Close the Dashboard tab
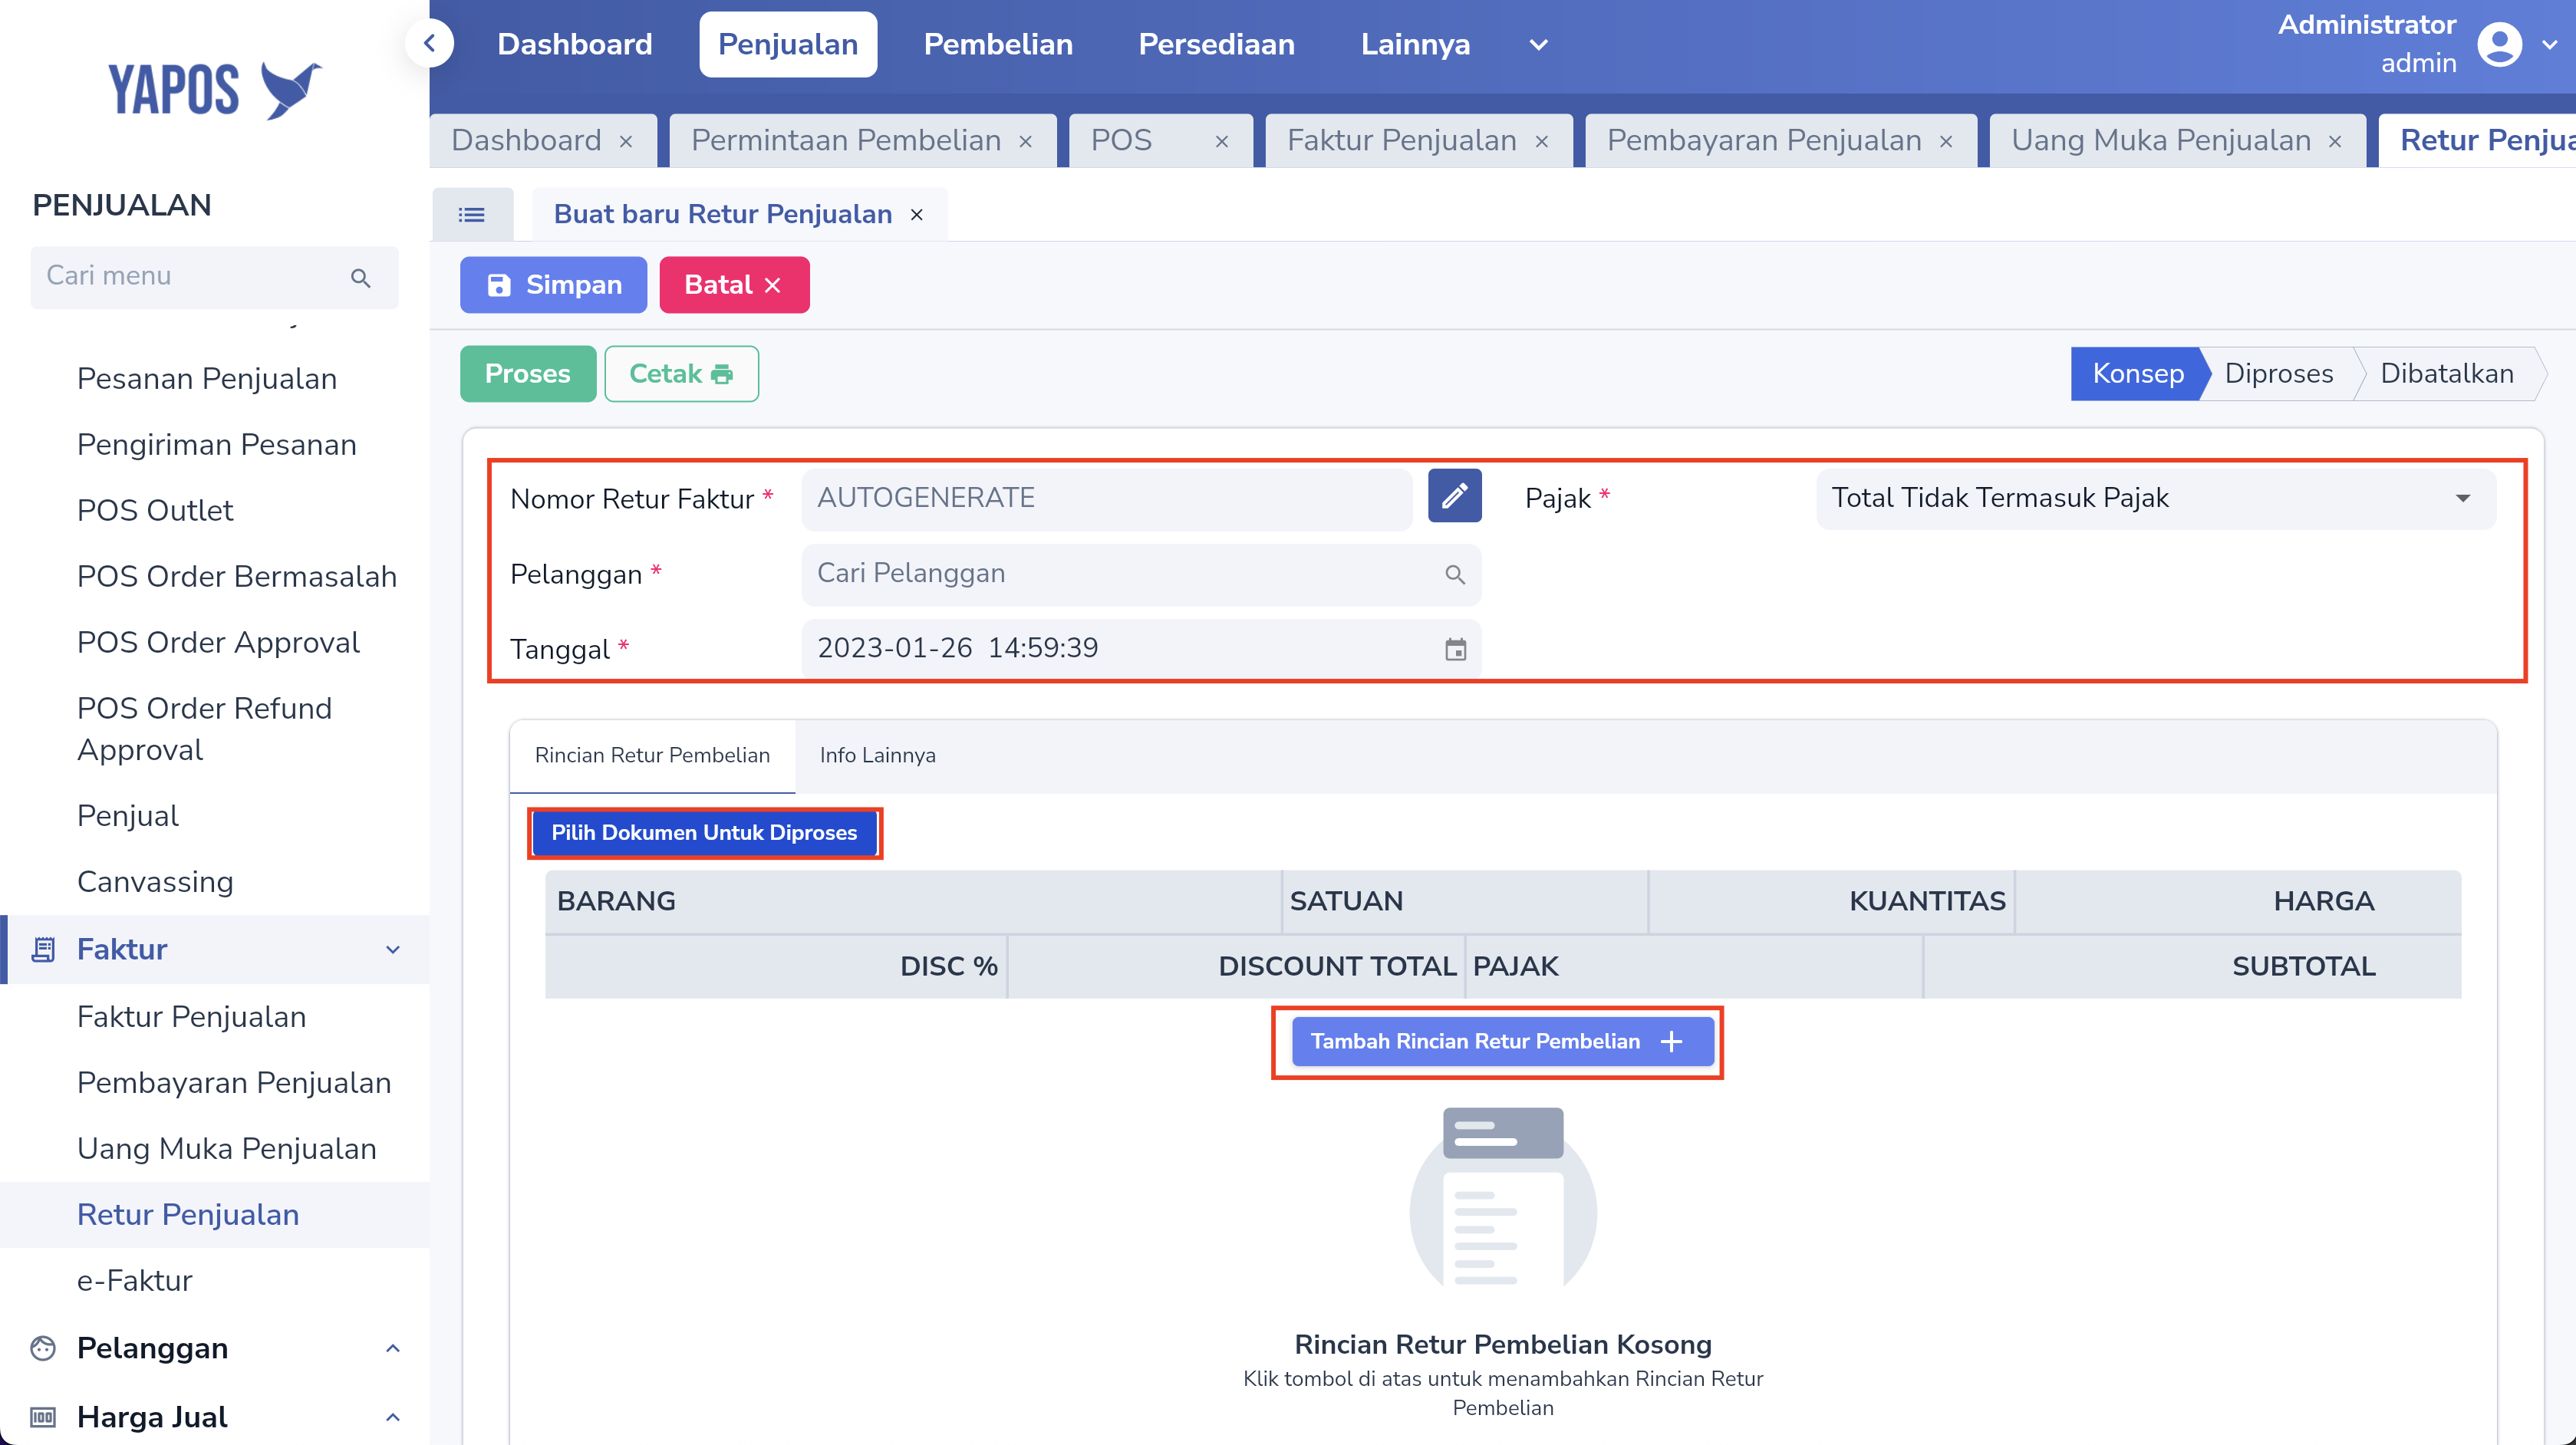The image size is (2576, 1445). pos(626,141)
